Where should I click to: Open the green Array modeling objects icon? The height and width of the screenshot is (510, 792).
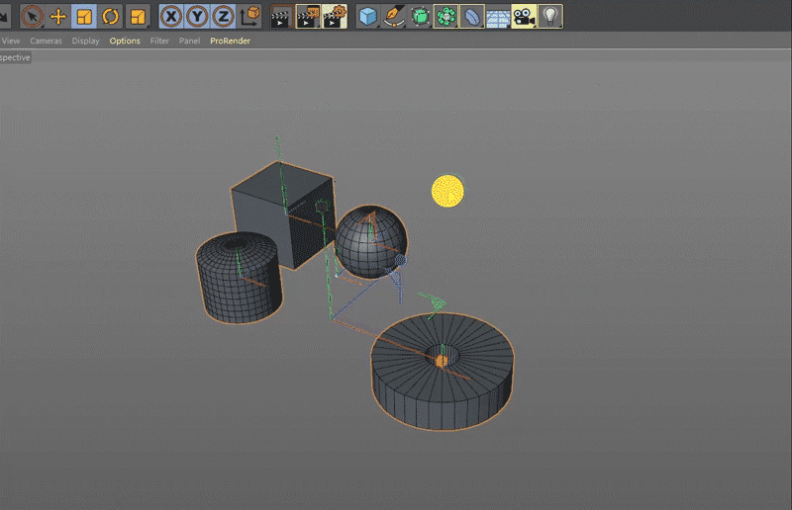(x=446, y=17)
